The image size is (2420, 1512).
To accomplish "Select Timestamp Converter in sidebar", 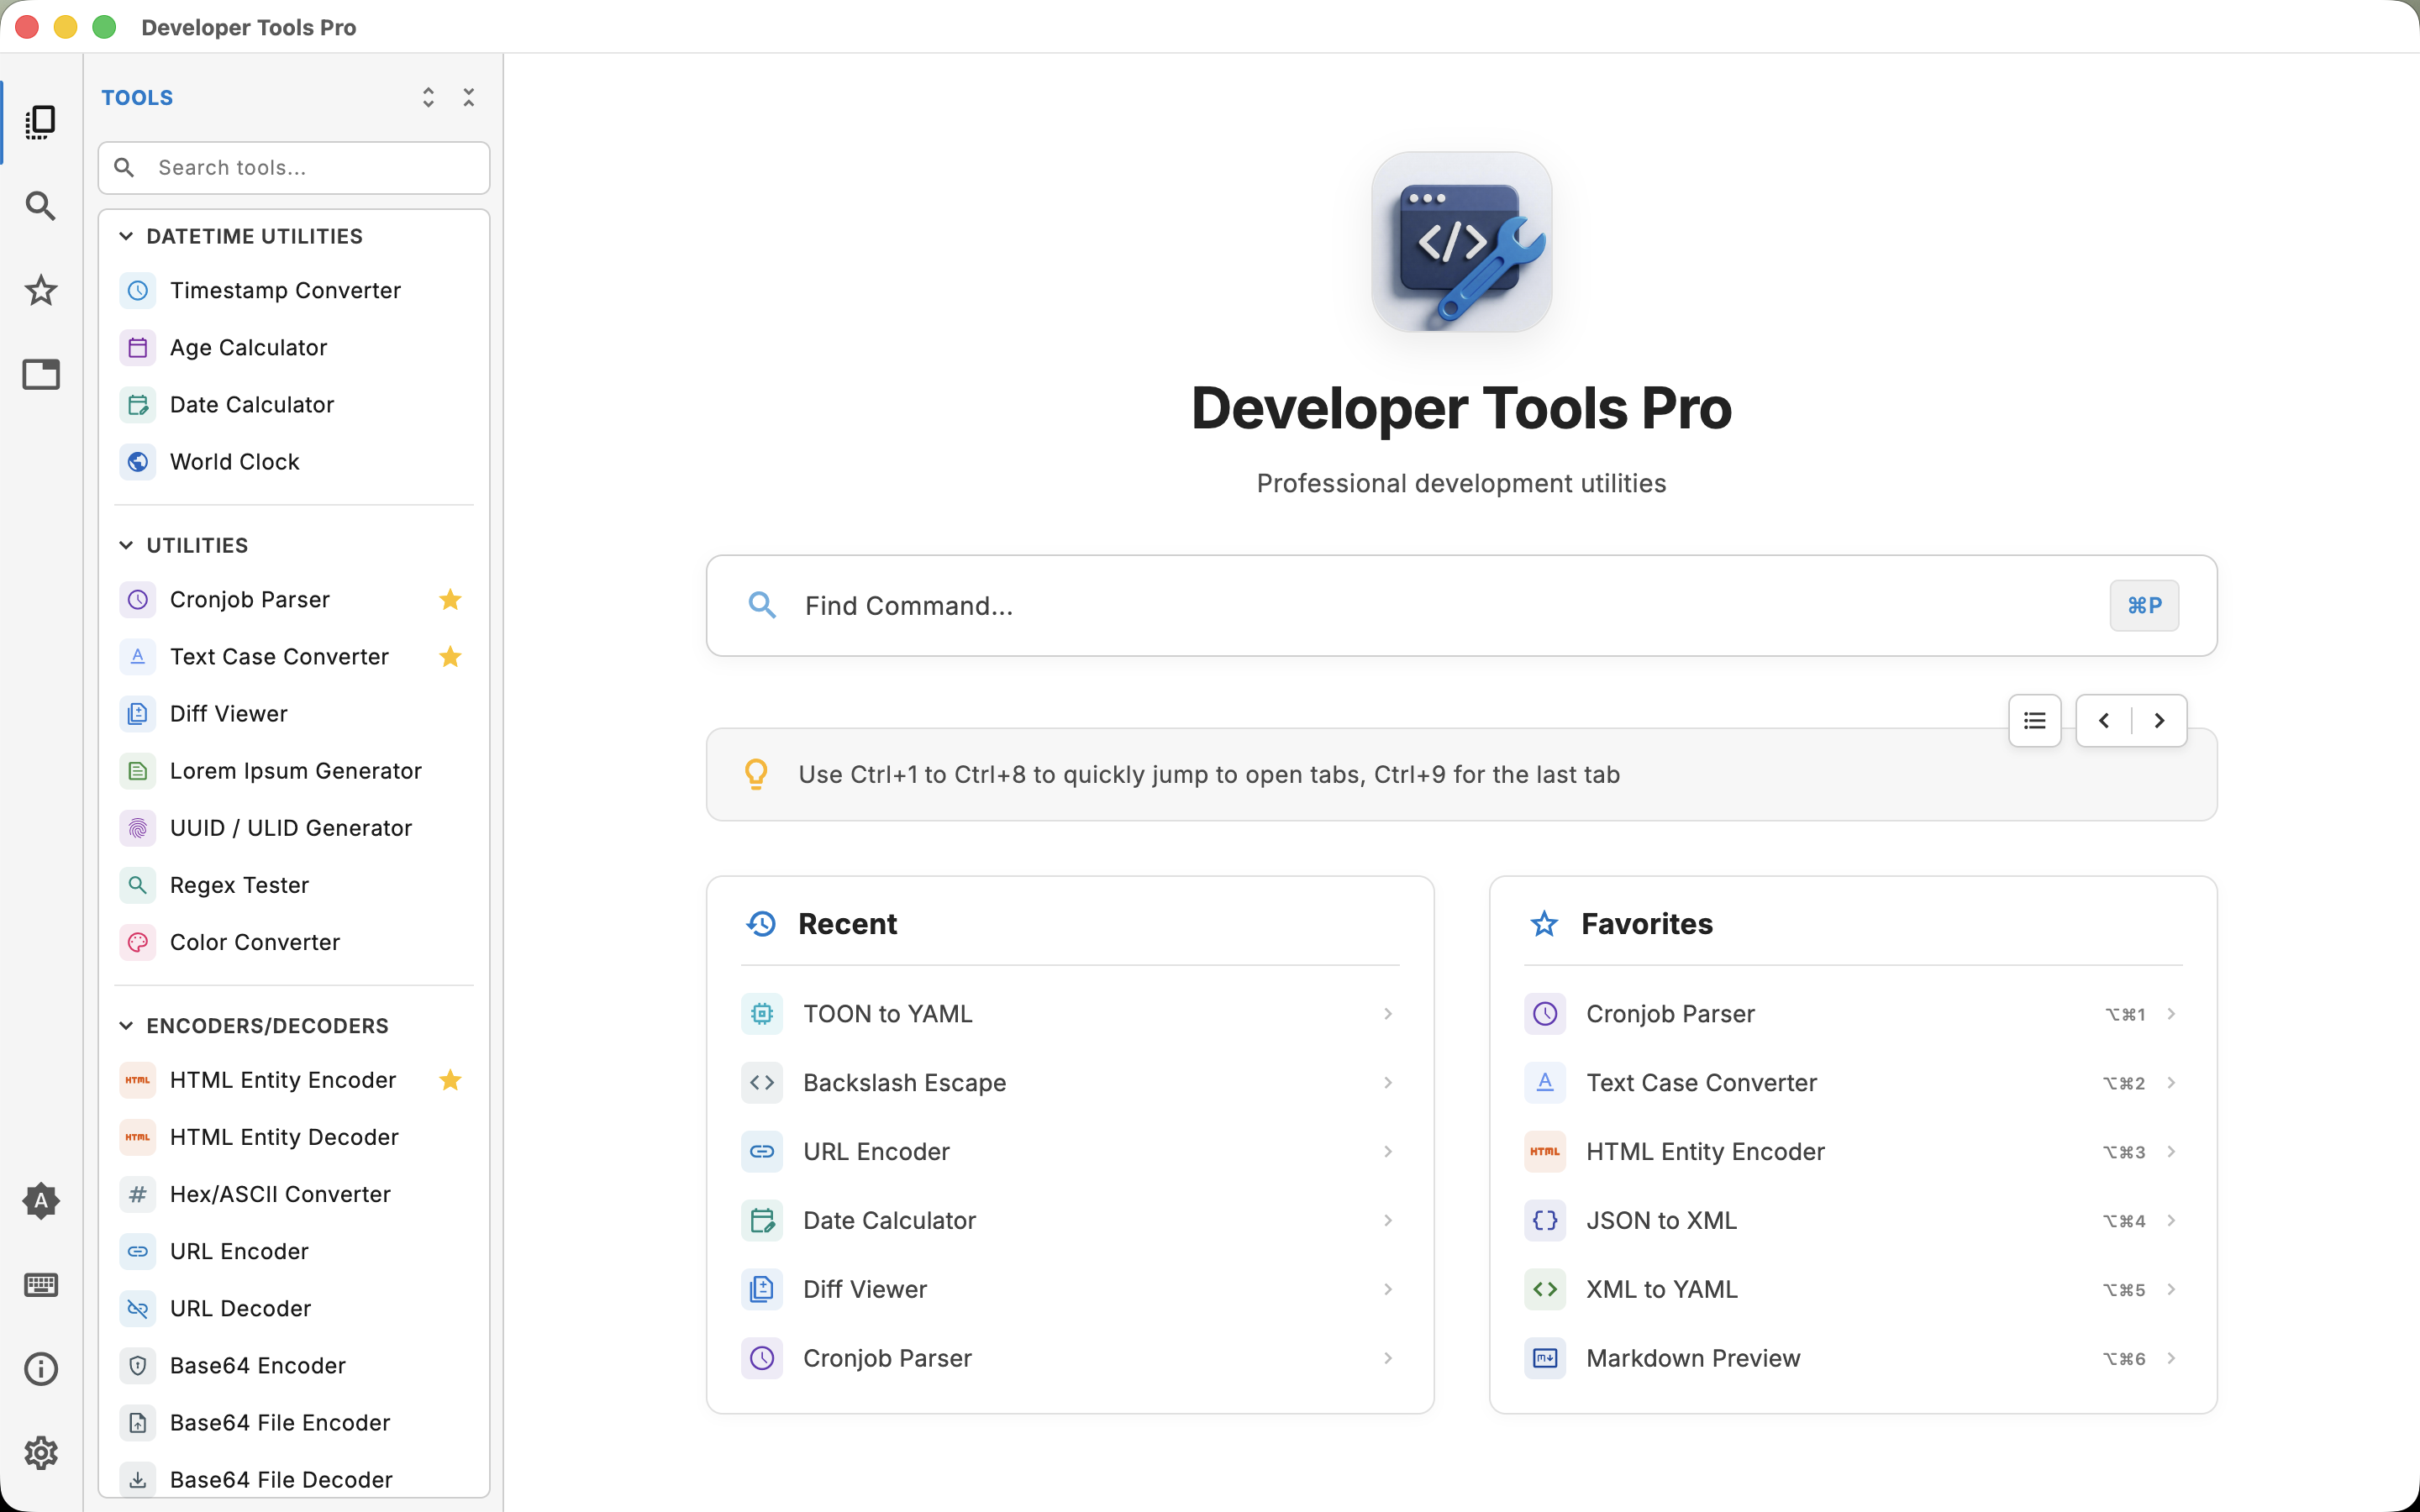I will tap(294, 290).
